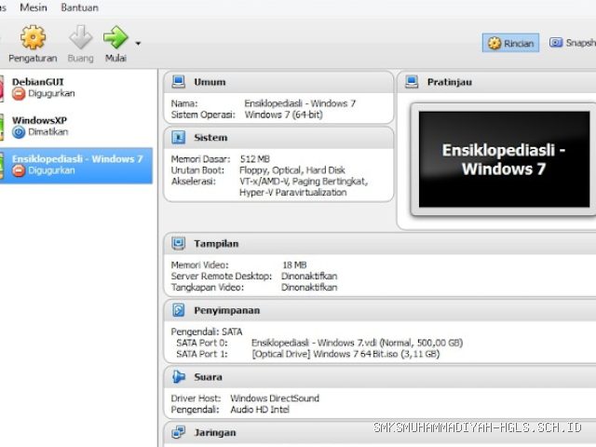This screenshot has height=447, width=596.
Task: Click the 'Hyper-V Paravirtualization' acceleration text
Action: (x=293, y=193)
